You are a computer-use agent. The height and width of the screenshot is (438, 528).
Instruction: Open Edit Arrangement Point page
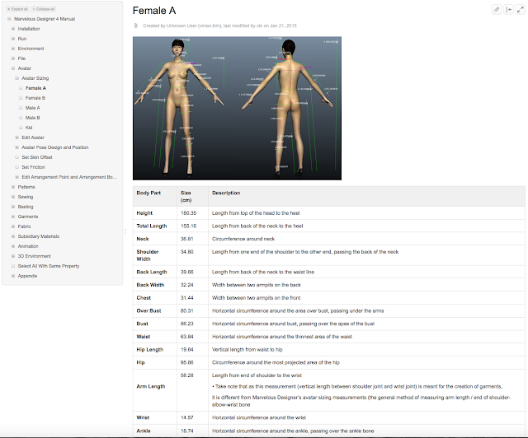(69, 177)
